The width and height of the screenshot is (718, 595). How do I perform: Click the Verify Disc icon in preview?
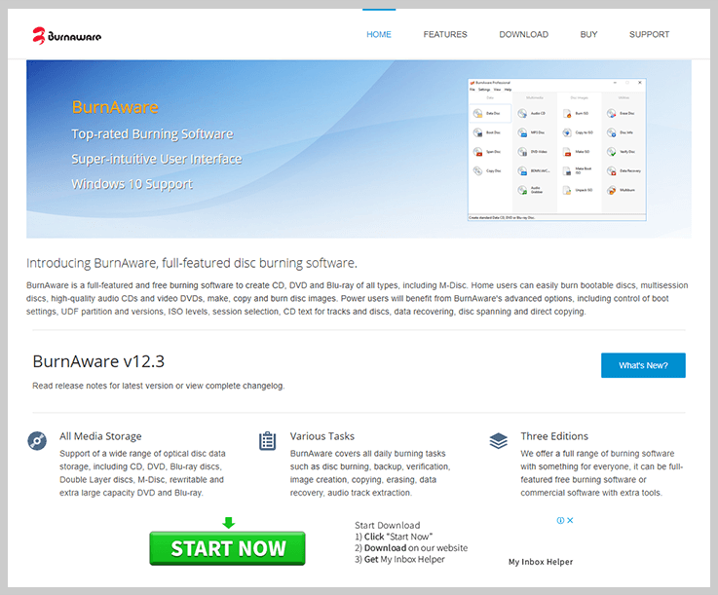612,152
